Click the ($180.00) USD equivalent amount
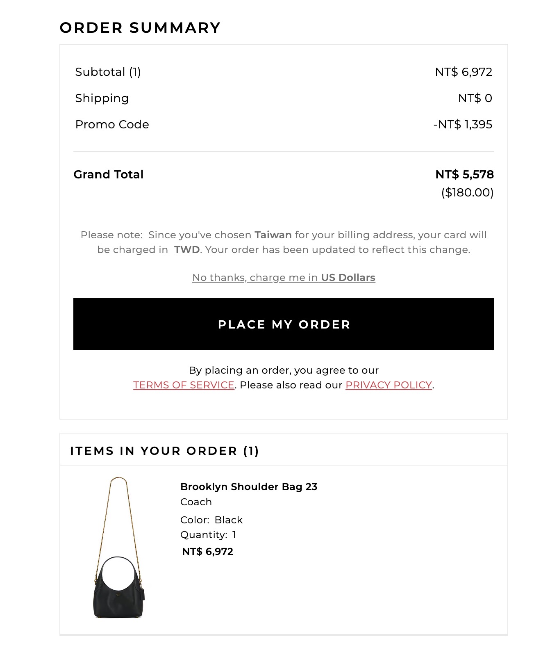 click(x=467, y=192)
